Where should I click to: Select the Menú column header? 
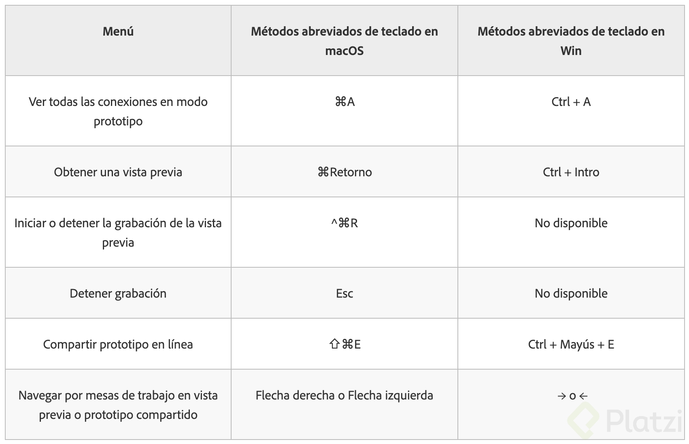click(118, 40)
